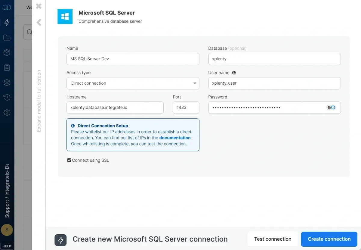Open the HELP badge at bottom left
This screenshot has width=361, height=250.
(7, 246)
